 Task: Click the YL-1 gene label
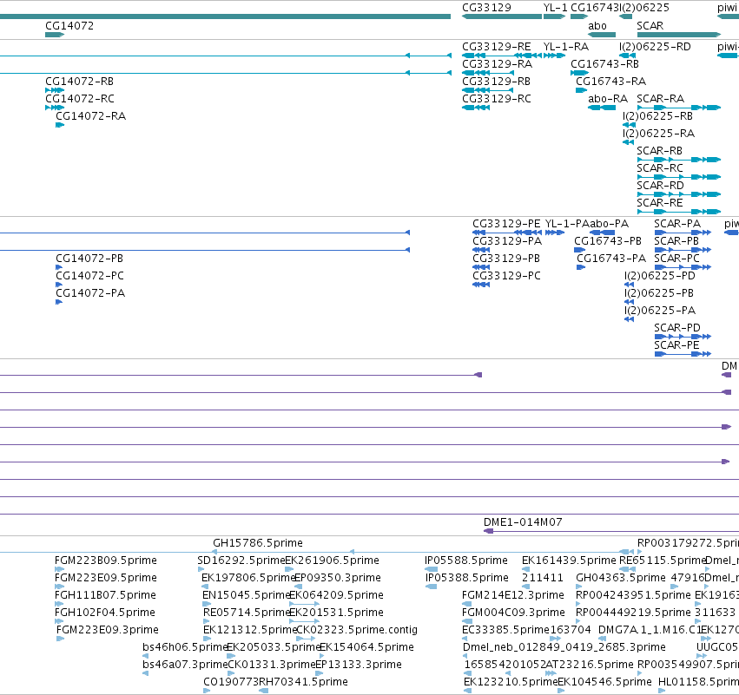pyautogui.click(x=555, y=8)
